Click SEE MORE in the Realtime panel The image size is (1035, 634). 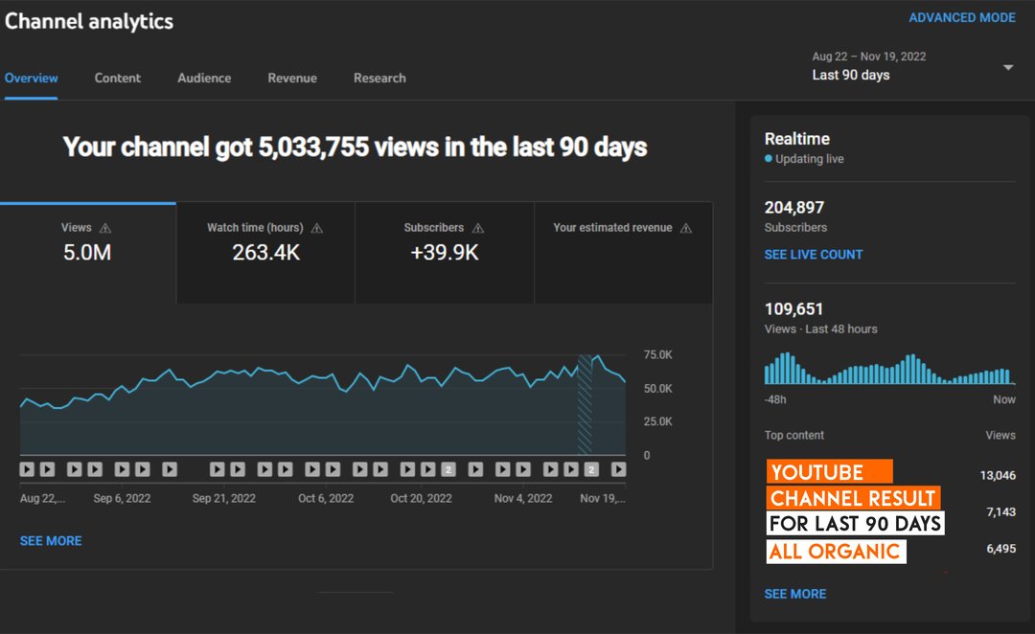[794, 594]
